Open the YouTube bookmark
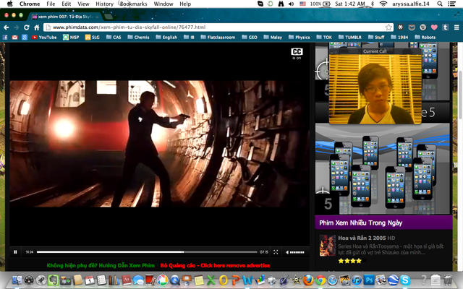This screenshot has height=289, width=463. coord(44,37)
